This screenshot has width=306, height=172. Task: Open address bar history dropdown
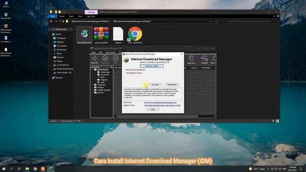(x=211, y=21)
